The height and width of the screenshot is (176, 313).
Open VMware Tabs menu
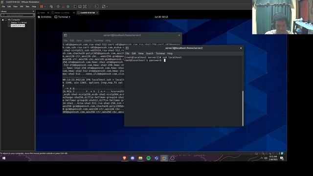pyautogui.click(x=27, y=6)
